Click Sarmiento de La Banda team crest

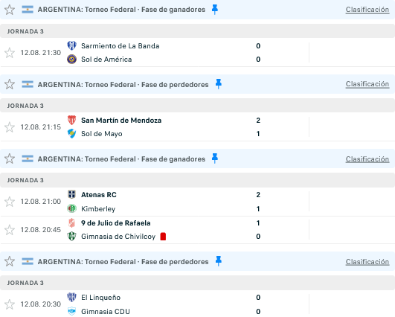click(72, 46)
